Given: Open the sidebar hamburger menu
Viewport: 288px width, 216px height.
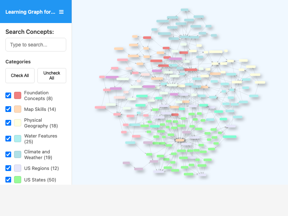Looking at the screenshot, I should (x=61, y=12).
